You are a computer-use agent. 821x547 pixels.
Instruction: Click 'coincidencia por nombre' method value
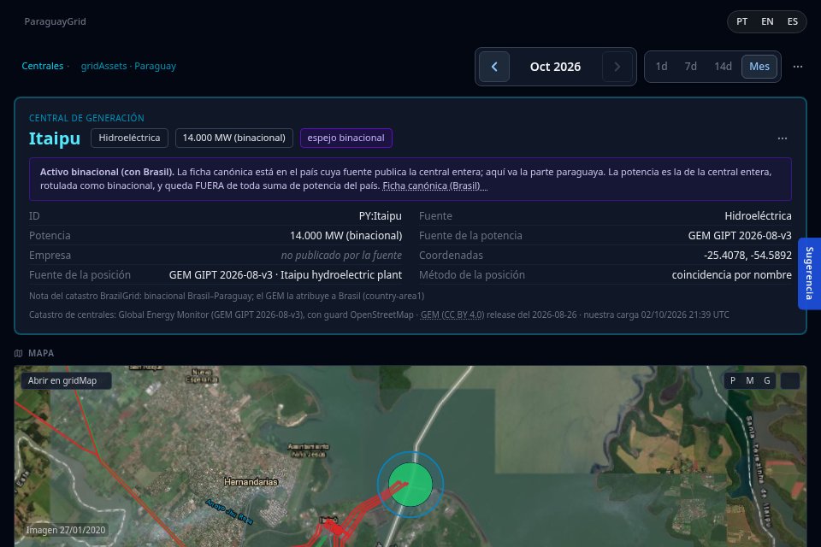click(x=731, y=275)
